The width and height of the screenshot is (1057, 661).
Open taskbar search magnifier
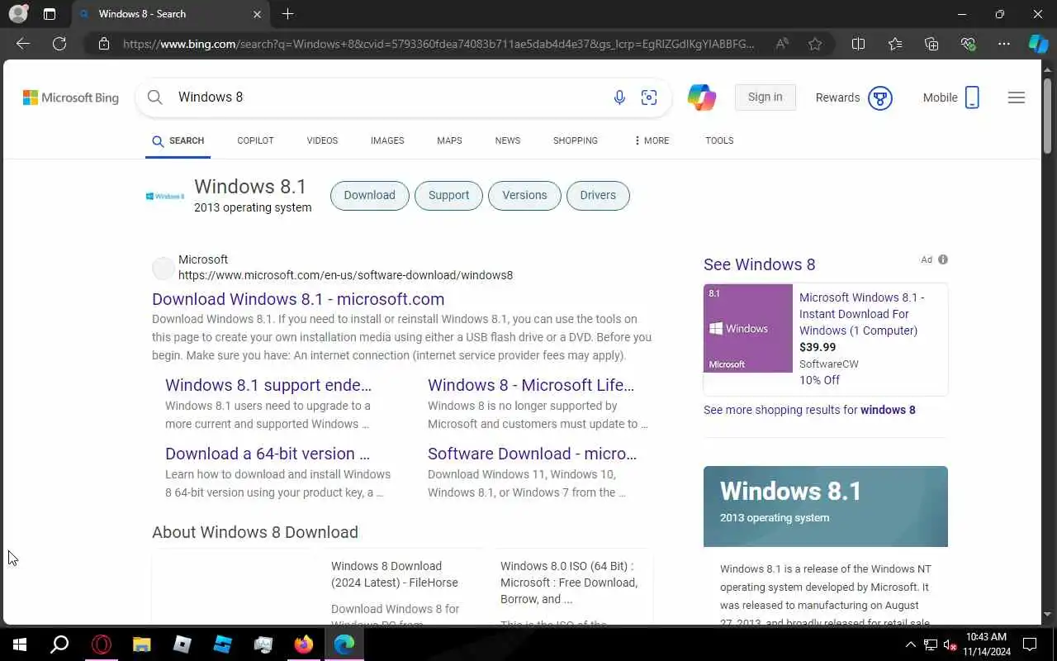point(59,644)
